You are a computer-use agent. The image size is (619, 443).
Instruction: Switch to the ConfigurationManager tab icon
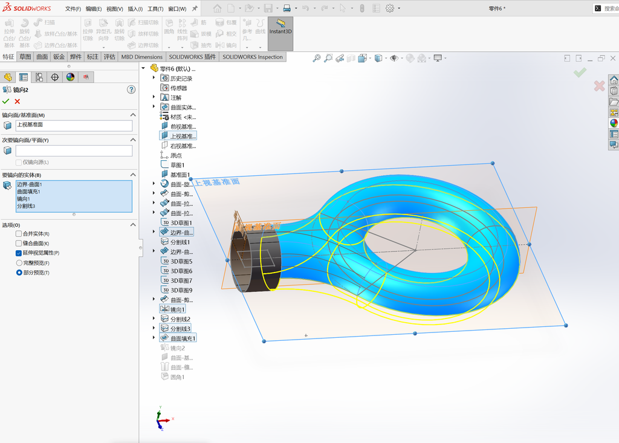pos(39,77)
